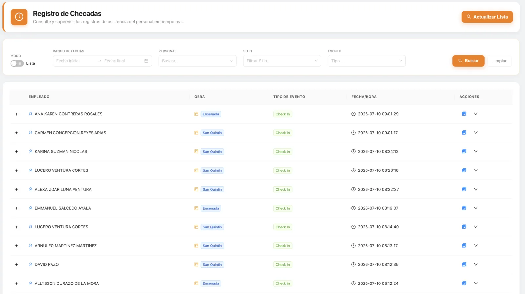Image resolution: width=525 pixels, height=294 pixels.
Task: Click the Ensenada tag in ALLYSSON DURAZO row
Action: pyautogui.click(x=211, y=283)
